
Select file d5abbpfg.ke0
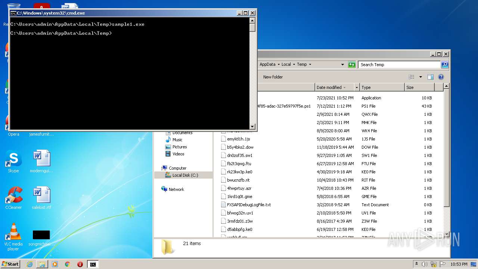(239, 229)
